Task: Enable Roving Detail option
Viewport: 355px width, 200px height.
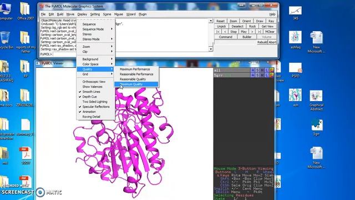Action: 91,117
